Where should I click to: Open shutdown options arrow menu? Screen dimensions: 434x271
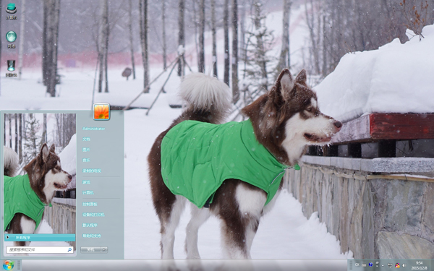pyautogui.click(x=104, y=250)
